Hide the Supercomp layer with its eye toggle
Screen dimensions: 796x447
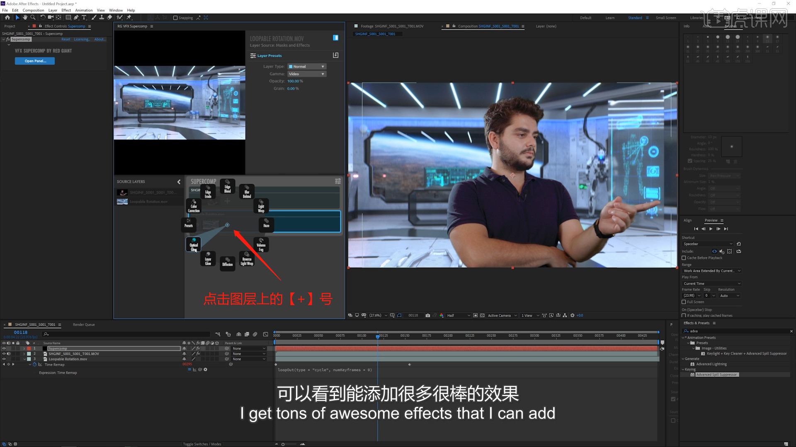[x=4, y=348]
